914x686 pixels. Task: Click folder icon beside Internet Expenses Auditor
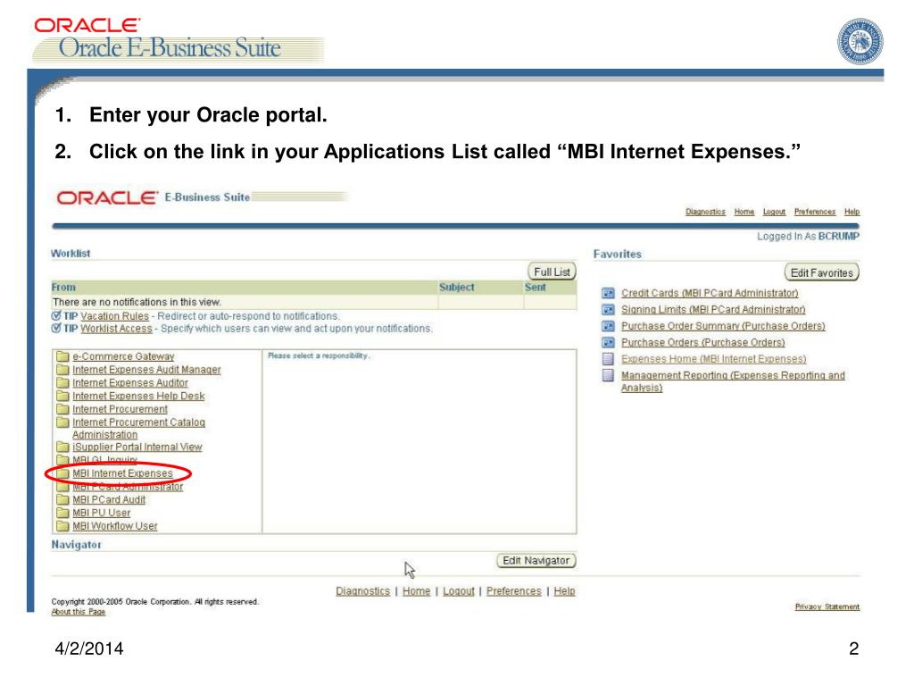tap(62, 382)
